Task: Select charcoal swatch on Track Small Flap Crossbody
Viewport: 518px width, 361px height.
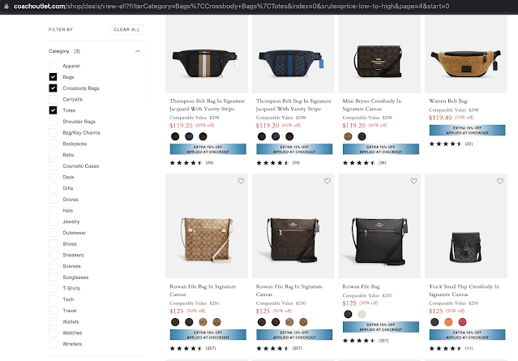Action: coord(435,322)
